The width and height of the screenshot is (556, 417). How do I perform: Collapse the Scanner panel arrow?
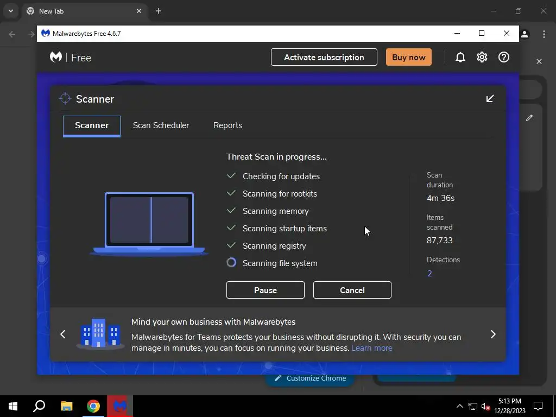tap(490, 99)
